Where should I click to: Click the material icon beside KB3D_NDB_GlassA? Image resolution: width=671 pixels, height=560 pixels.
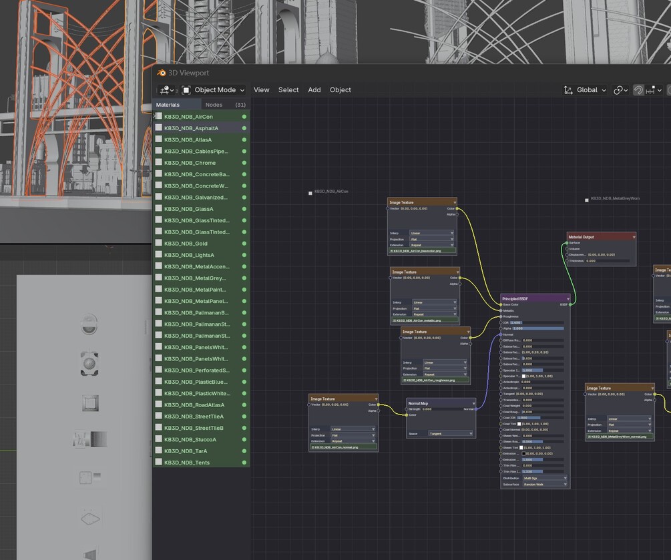click(x=159, y=208)
